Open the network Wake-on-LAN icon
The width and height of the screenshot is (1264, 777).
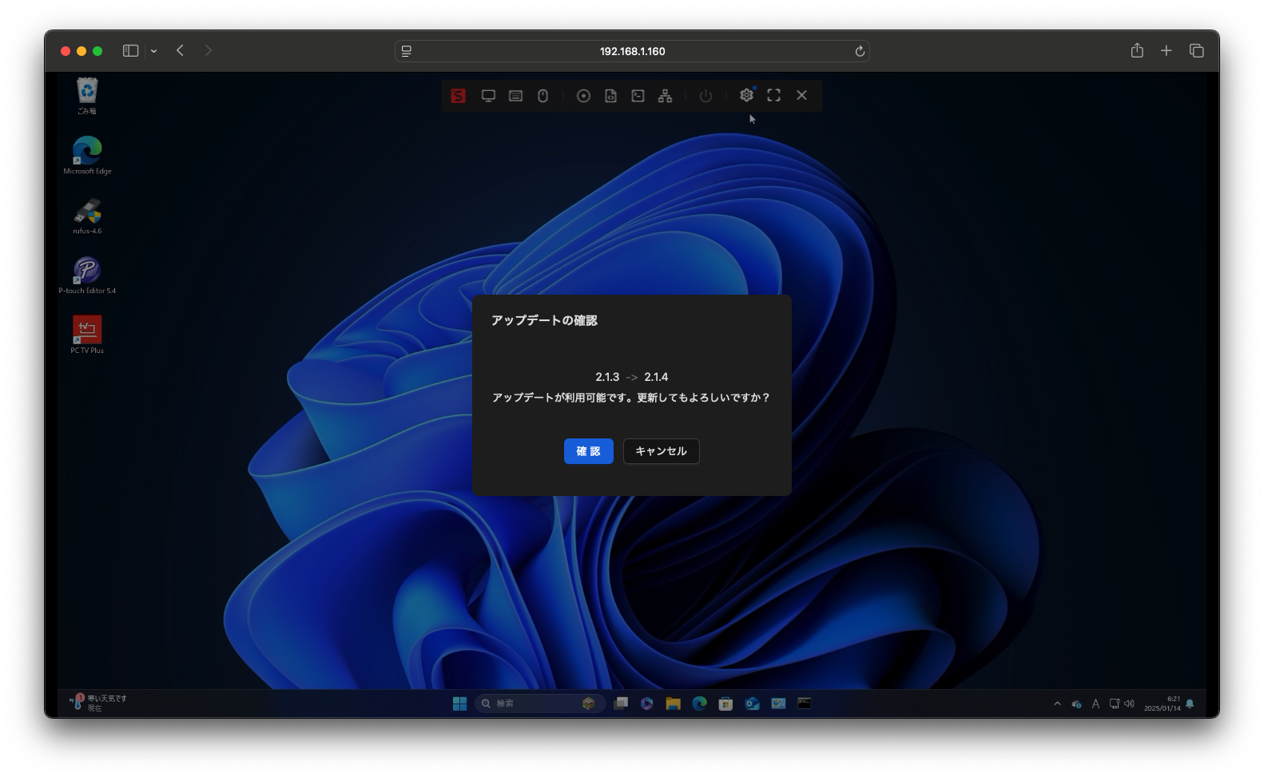coord(665,96)
